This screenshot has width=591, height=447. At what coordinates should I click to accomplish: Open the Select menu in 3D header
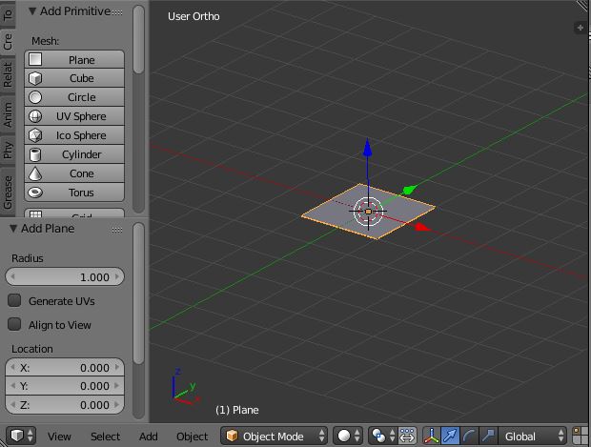105,437
